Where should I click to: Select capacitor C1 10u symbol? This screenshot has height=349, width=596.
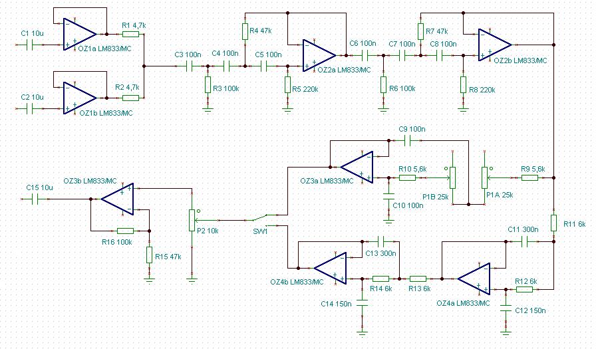(x=30, y=45)
